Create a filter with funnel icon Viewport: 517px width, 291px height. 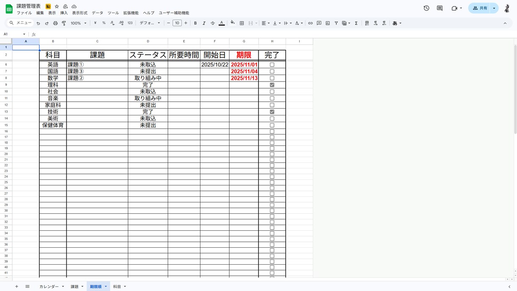(x=336, y=23)
